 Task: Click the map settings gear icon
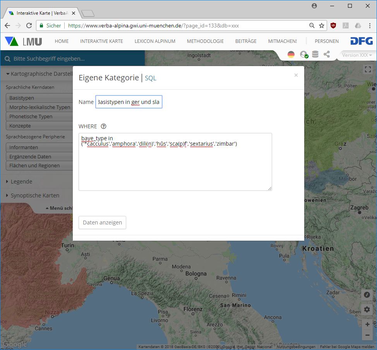point(367,309)
